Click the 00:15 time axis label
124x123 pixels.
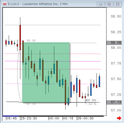tap(68, 118)
